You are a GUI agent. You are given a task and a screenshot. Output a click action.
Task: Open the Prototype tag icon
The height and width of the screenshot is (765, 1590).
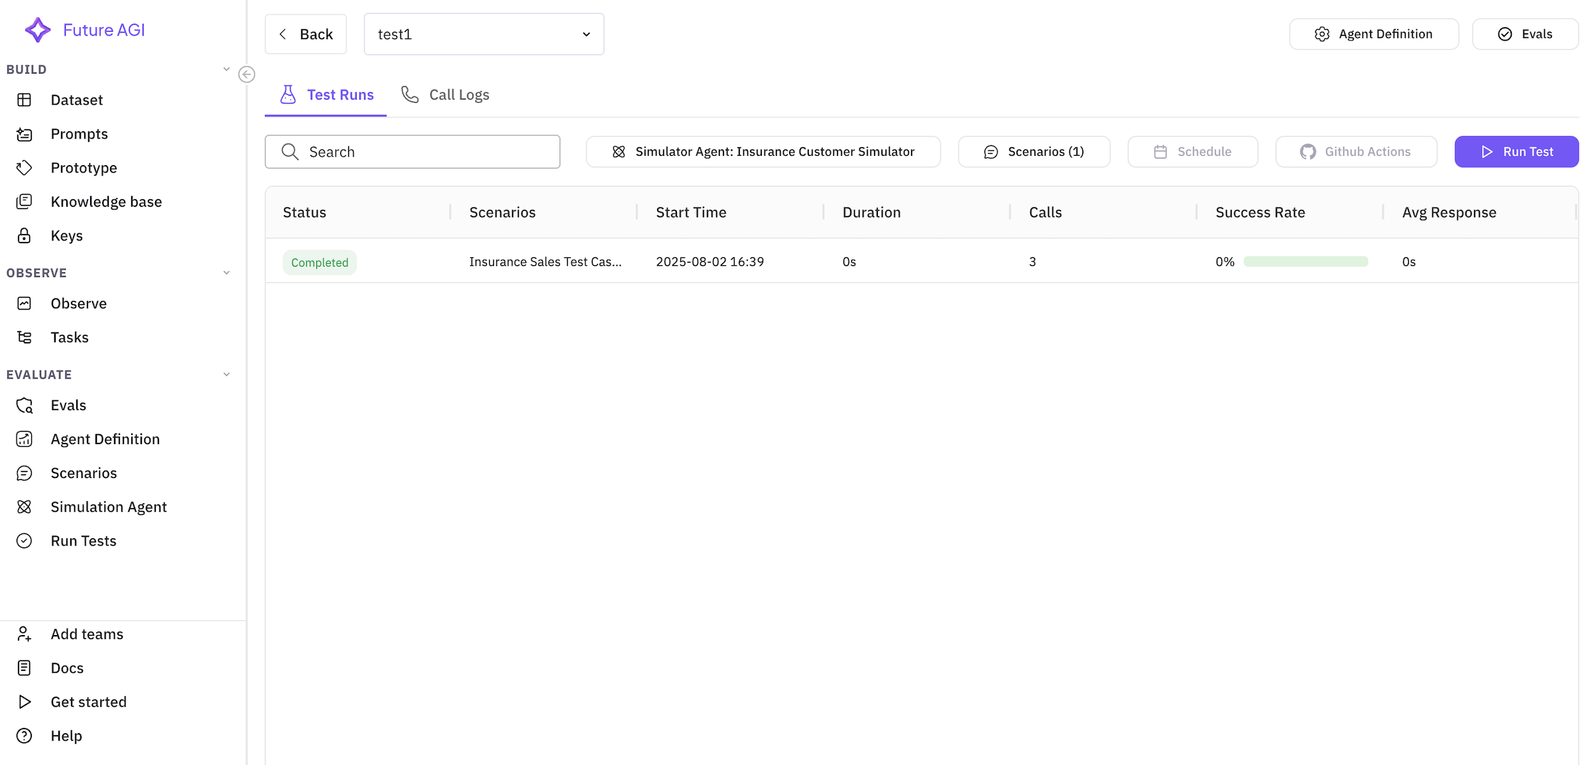point(25,168)
